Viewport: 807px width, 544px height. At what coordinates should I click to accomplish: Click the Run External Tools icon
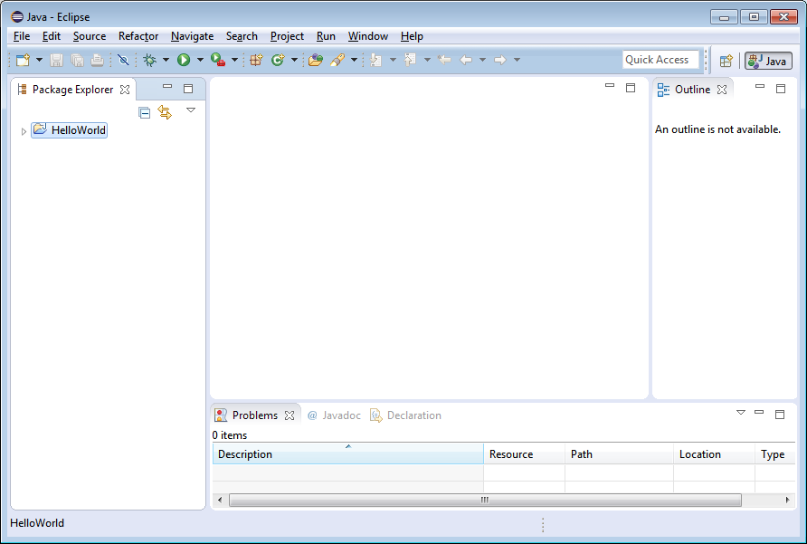tap(218, 61)
